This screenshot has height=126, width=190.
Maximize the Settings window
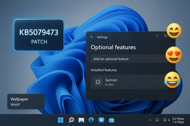166,36
